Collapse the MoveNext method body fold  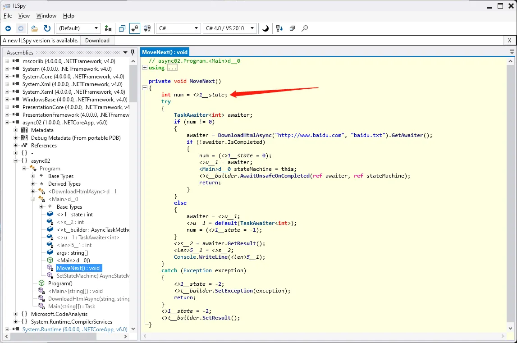click(145, 88)
